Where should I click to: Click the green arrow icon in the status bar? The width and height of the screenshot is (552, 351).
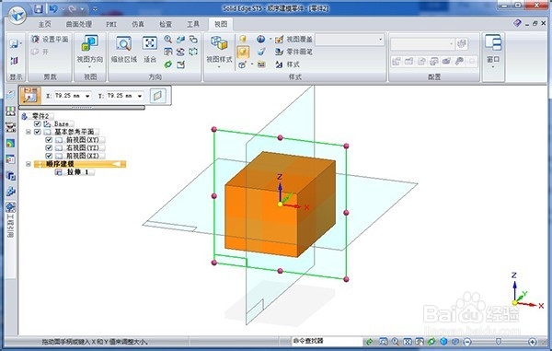click(369, 342)
